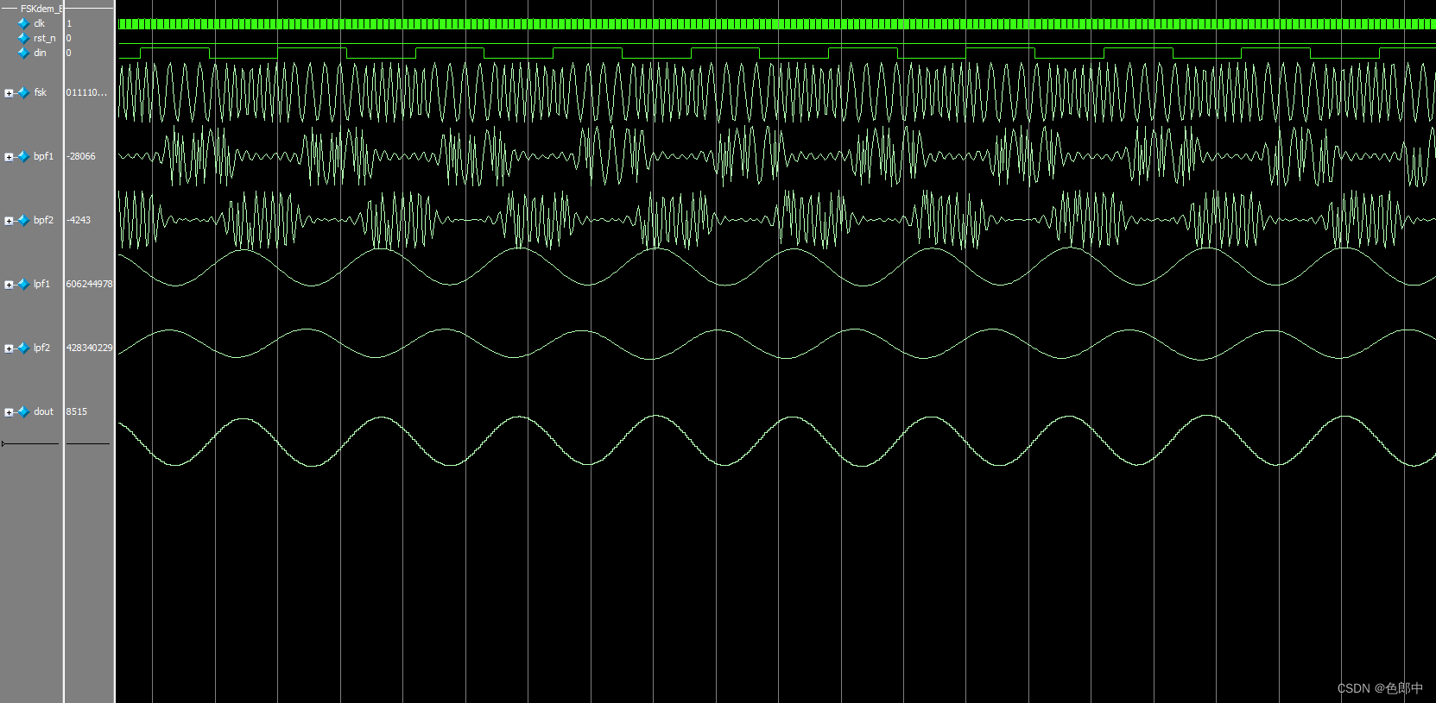
Task: Select the rst_n signal name
Action: point(44,38)
